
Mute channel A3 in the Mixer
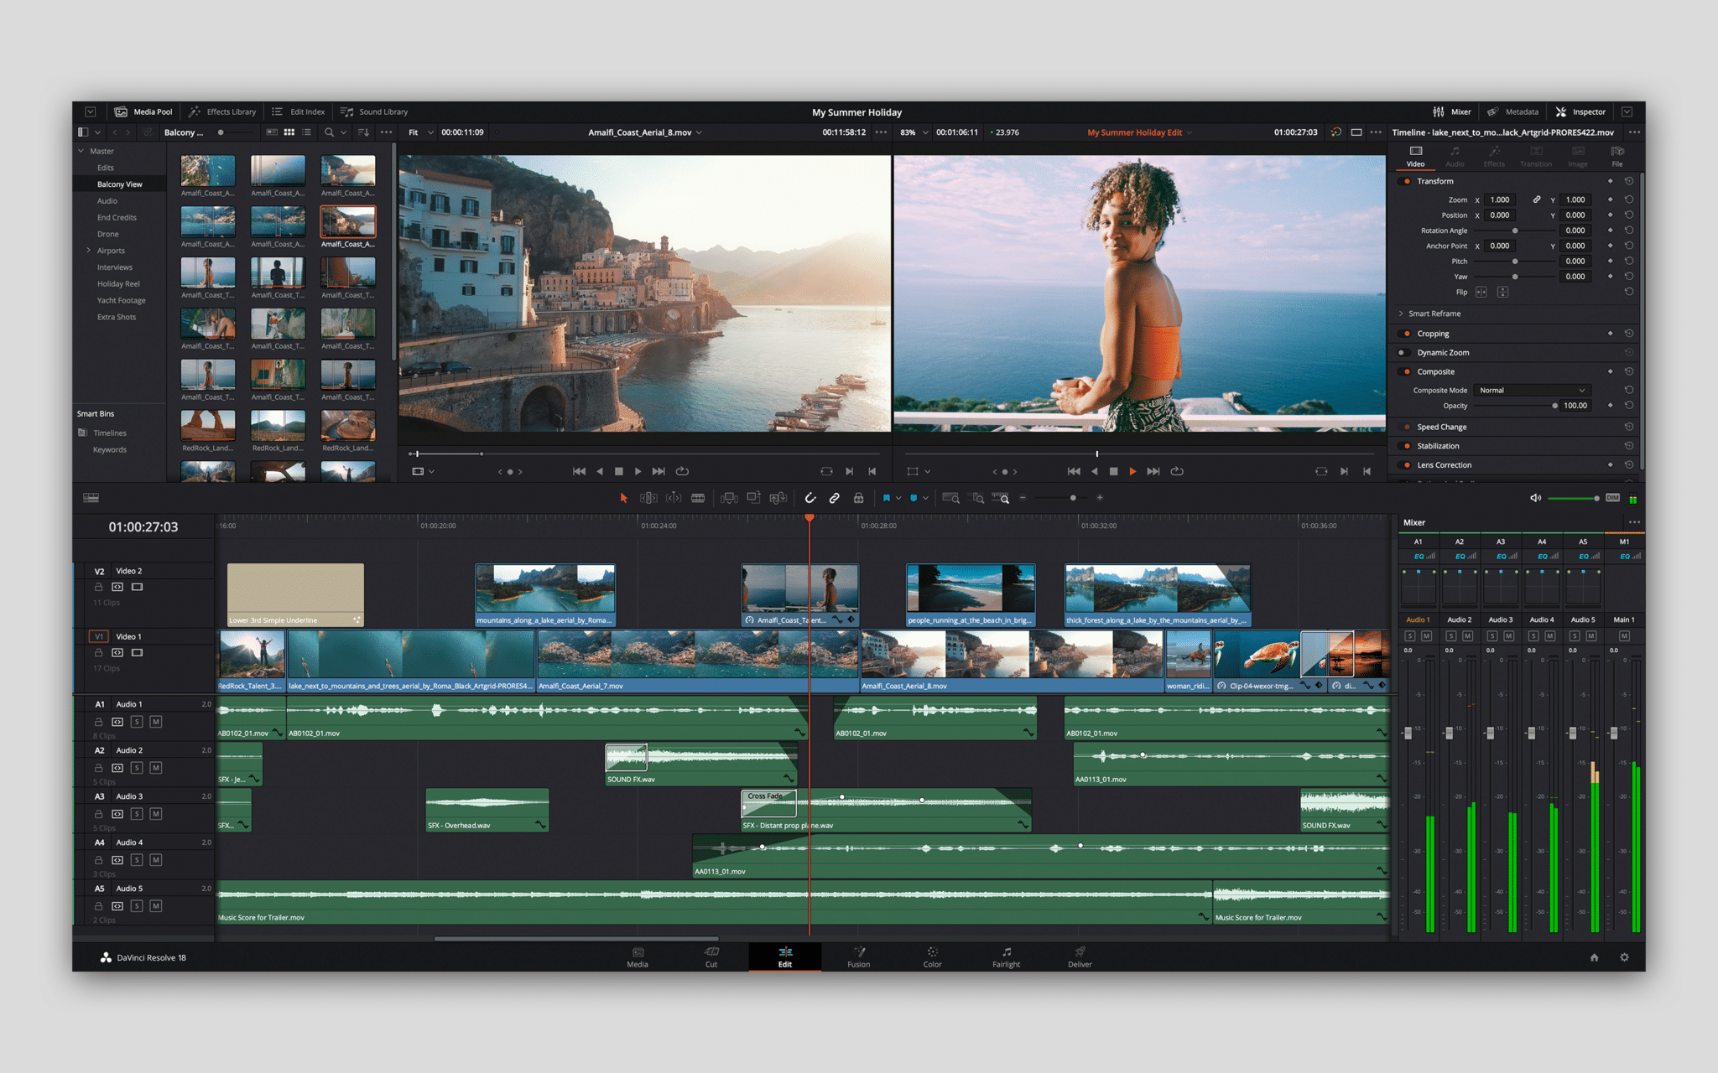(1508, 636)
